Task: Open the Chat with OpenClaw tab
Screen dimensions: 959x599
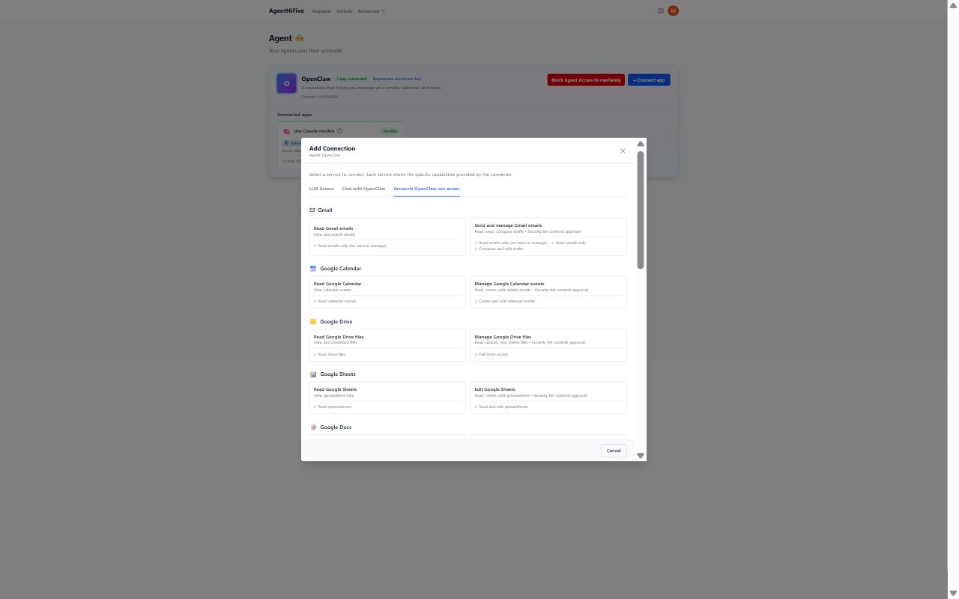Action: 363,189
